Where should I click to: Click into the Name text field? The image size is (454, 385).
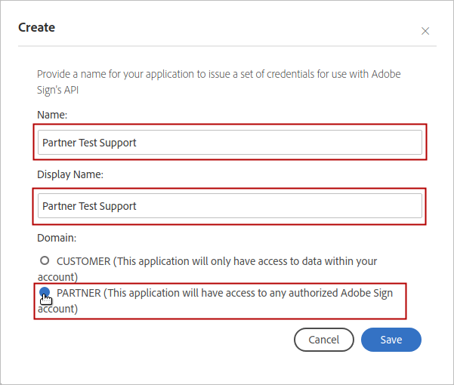tap(230, 143)
